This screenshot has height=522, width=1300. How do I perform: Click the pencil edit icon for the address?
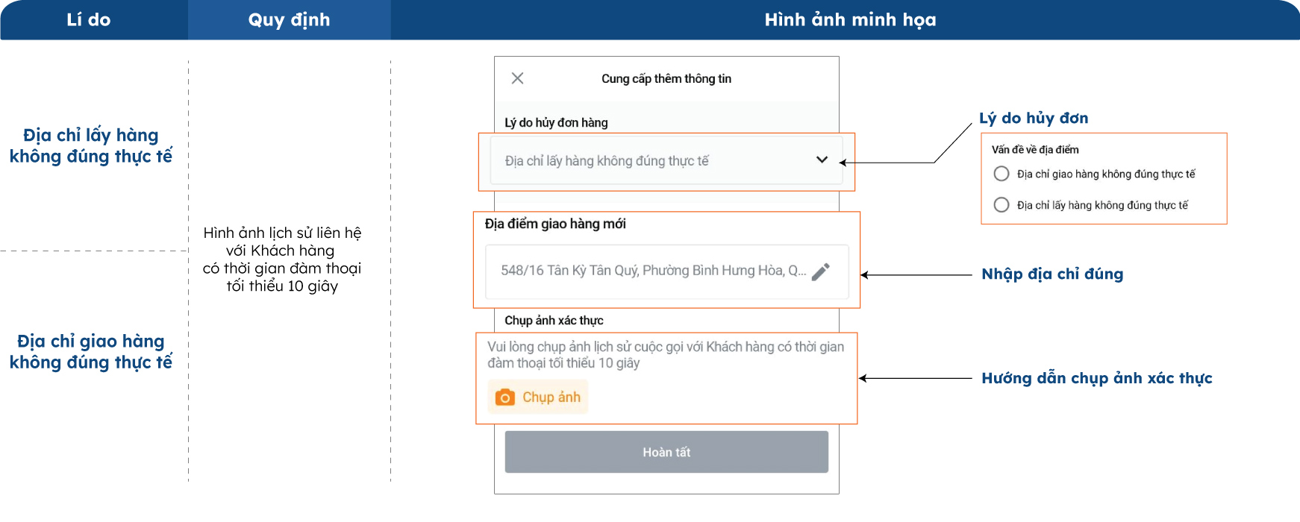tap(821, 271)
